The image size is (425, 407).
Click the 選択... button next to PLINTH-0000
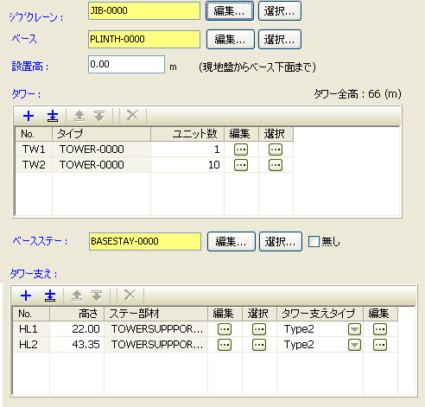(280, 39)
